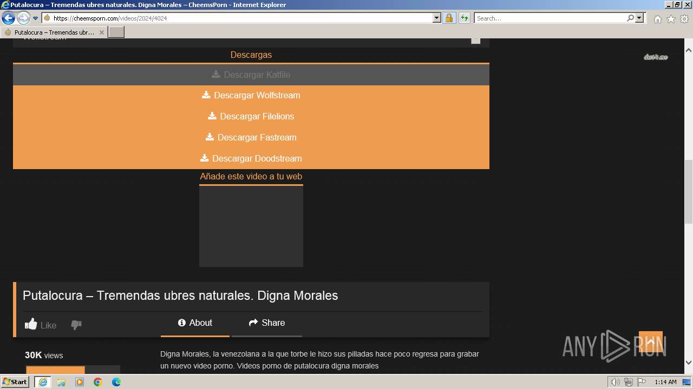Open Microsoft Edge taskbar icon

pyautogui.click(x=116, y=382)
